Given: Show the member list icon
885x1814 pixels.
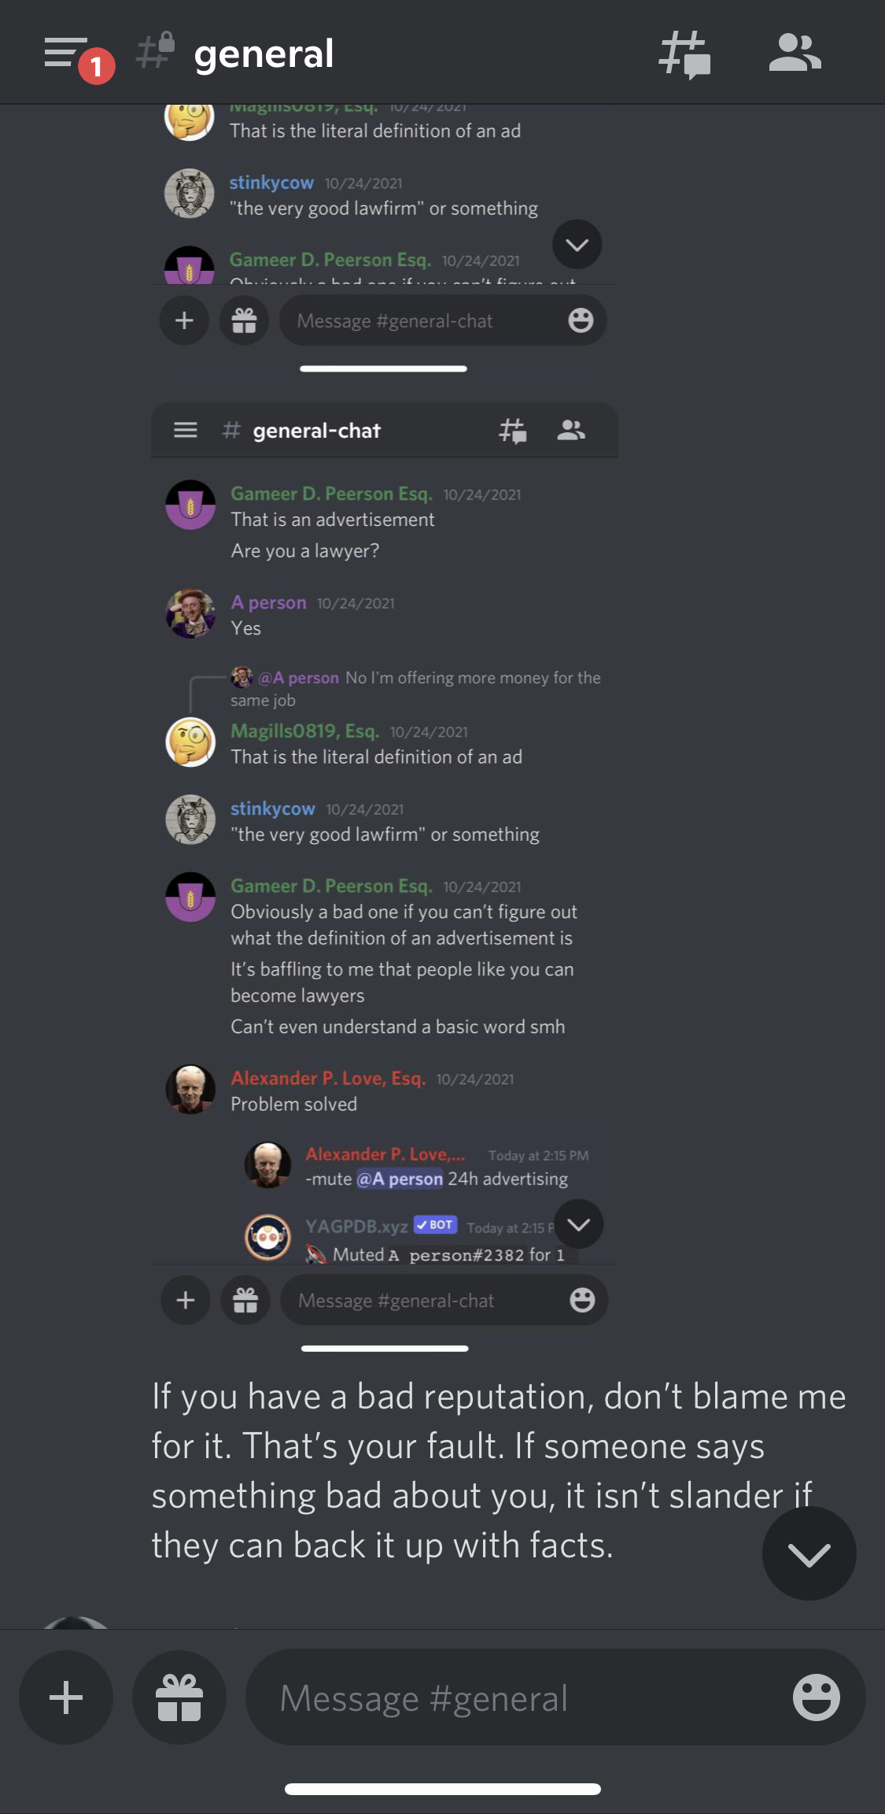Looking at the screenshot, I should coord(795,53).
